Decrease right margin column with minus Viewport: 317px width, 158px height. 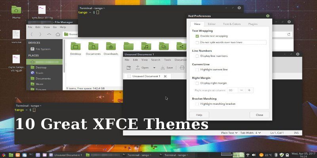[x=242, y=90]
